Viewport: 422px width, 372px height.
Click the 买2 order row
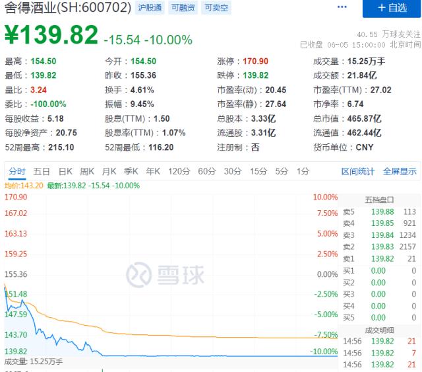tap(379, 283)
